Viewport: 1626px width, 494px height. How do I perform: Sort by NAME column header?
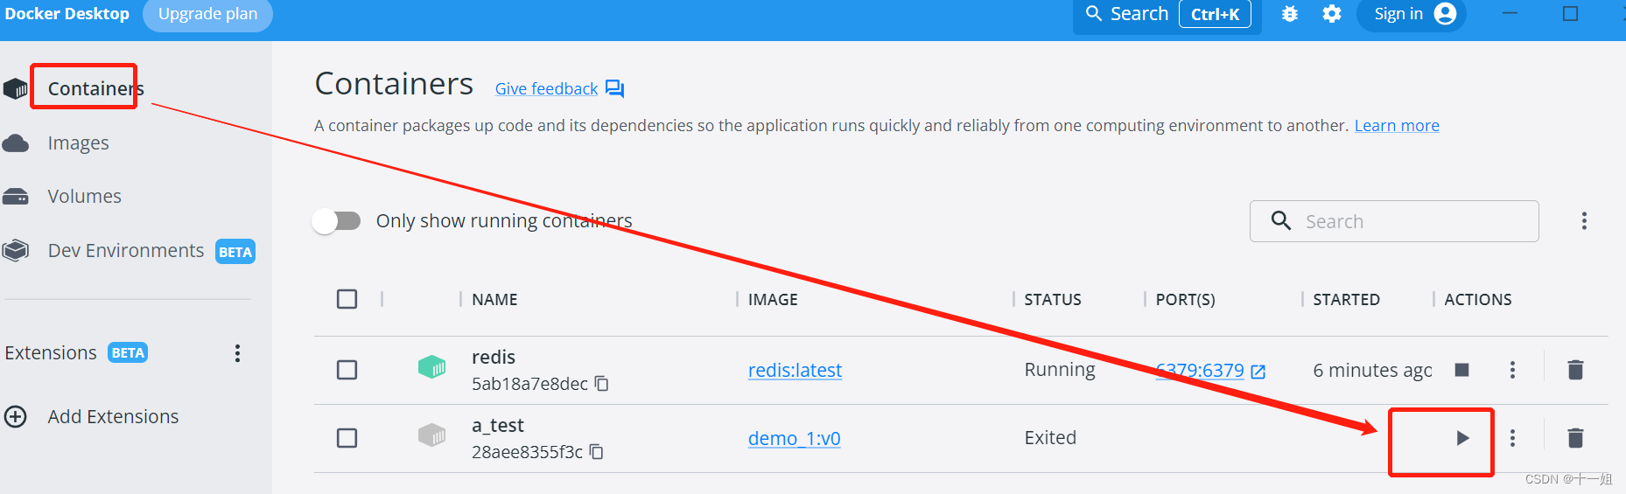(494, 299)
